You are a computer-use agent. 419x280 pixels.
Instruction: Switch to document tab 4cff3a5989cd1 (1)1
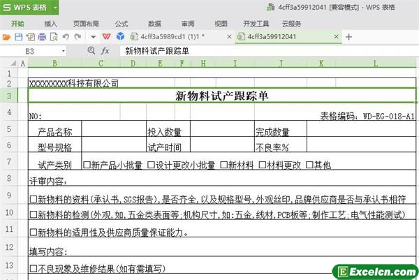172,36
